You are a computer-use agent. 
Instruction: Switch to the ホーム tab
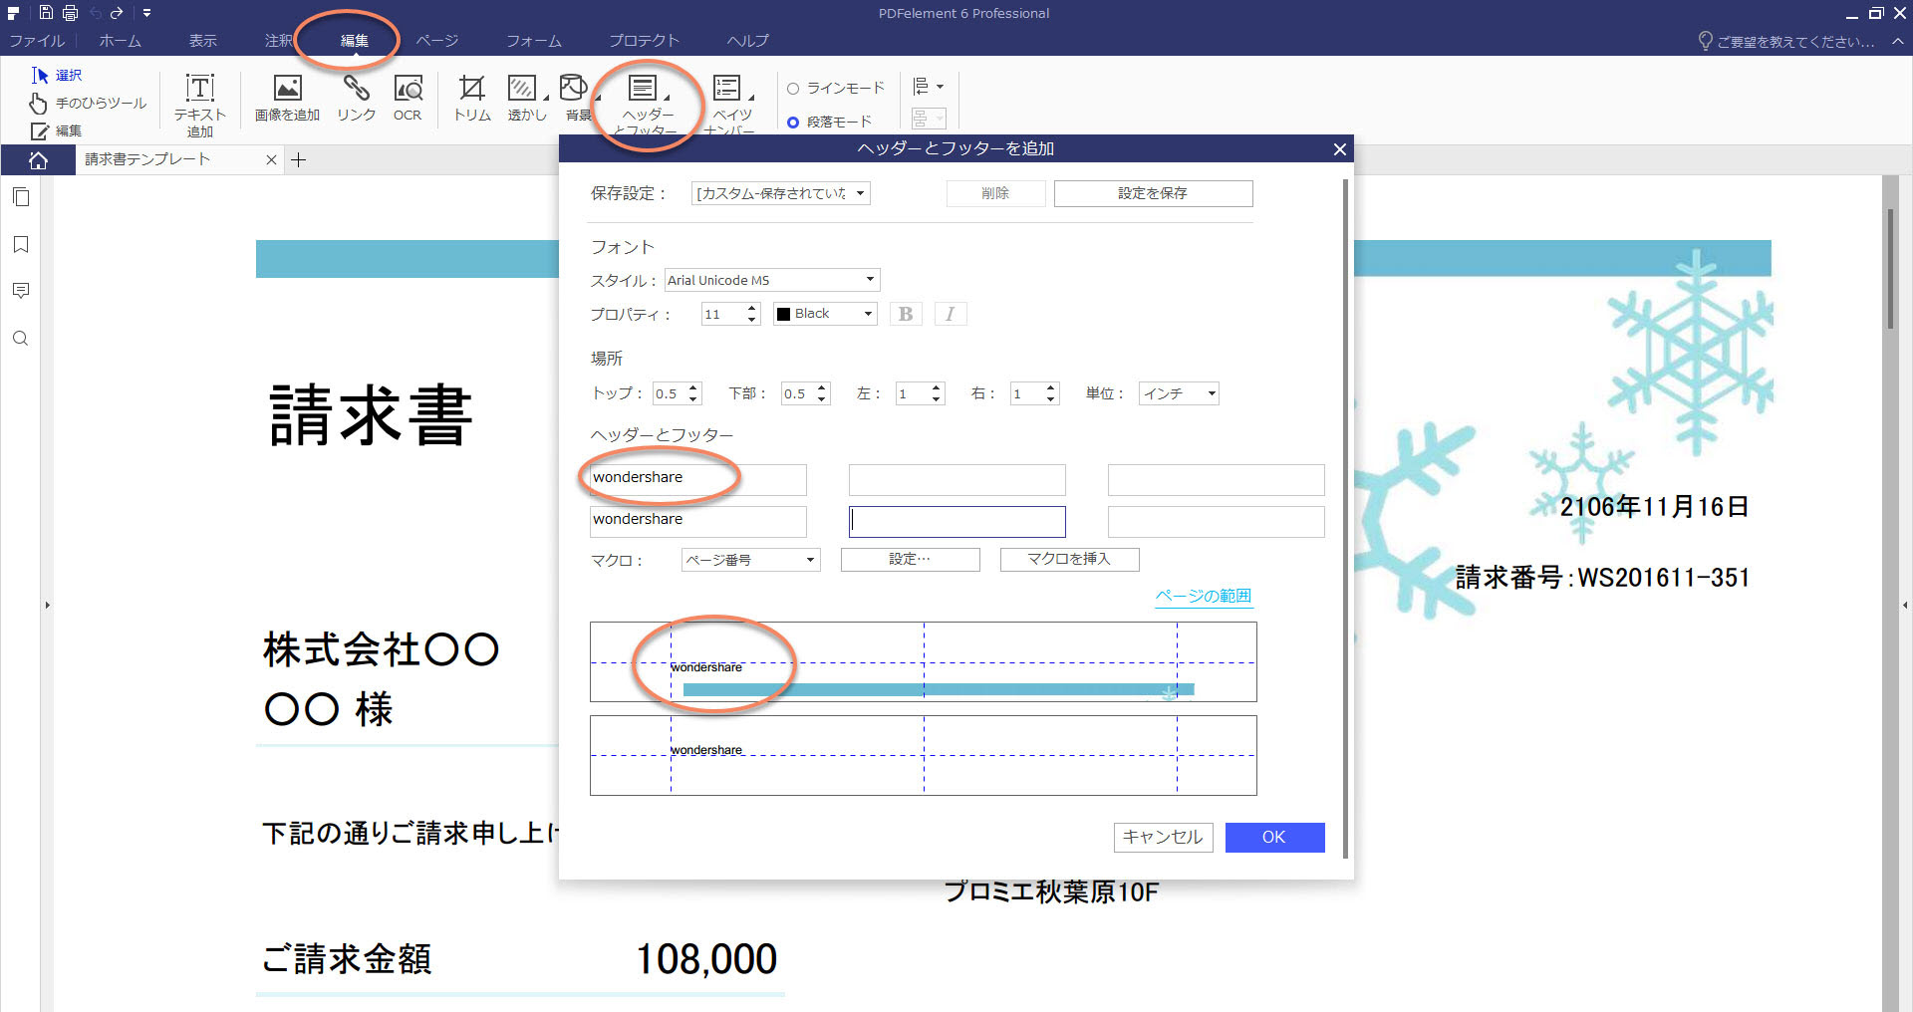[x=120, y=41]
